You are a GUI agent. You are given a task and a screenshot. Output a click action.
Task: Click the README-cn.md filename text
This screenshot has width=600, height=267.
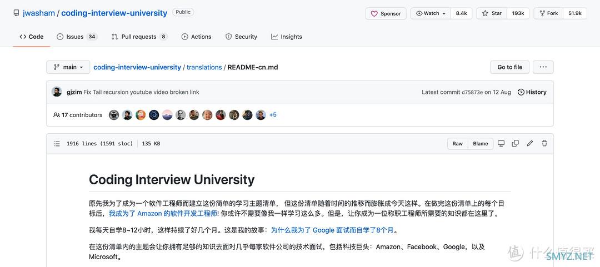253,67
